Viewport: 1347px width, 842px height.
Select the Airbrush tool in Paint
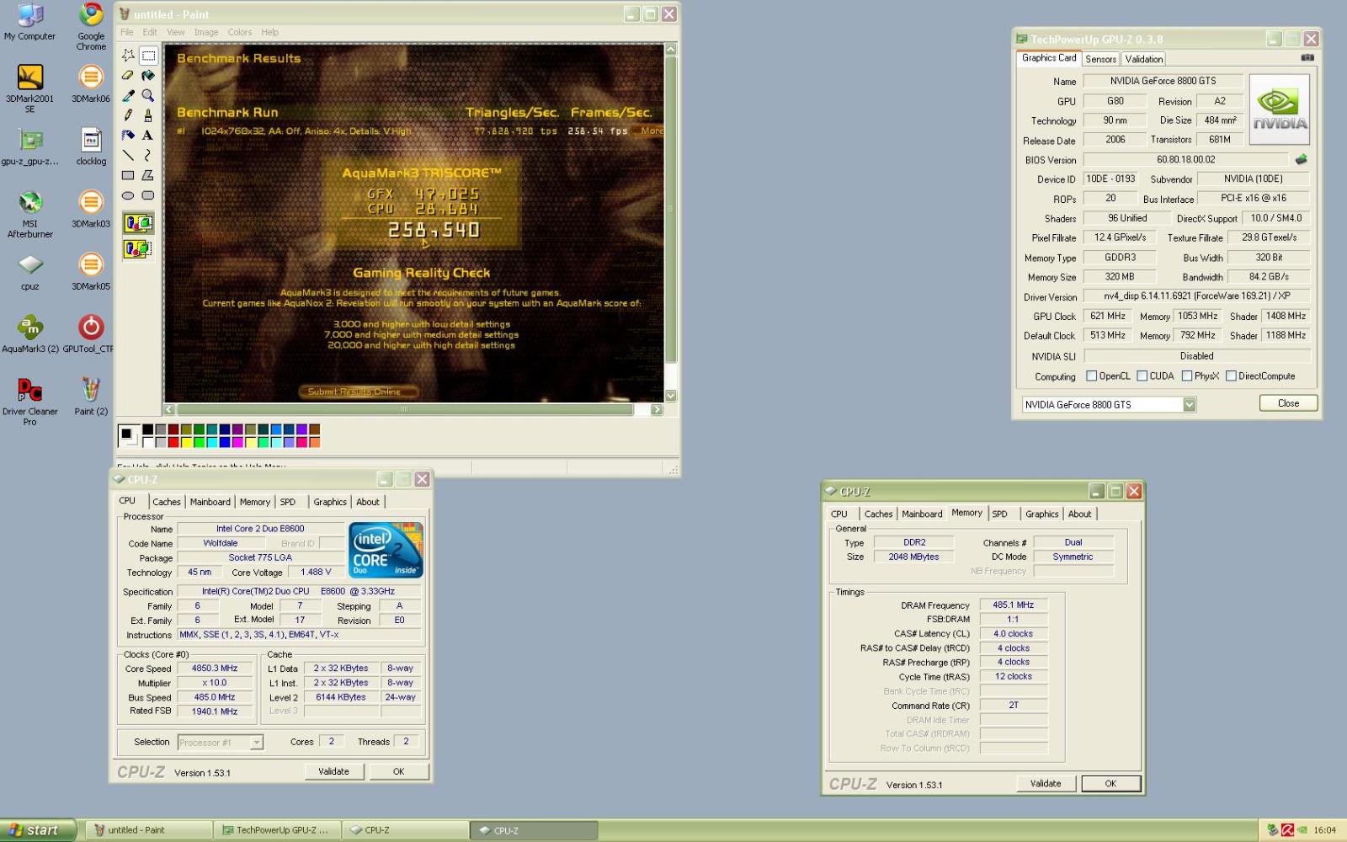128,135
